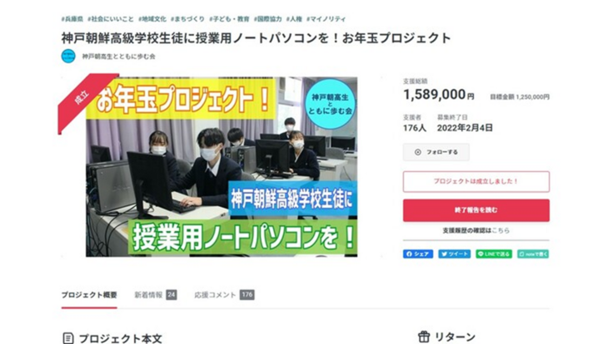Open the #マイノリティ hashtag
Screen dimensions: 613x344
[326, 19]
